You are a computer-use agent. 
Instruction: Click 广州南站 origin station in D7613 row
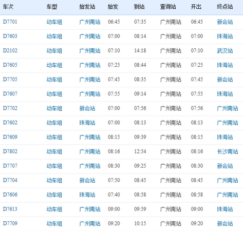point(90,209)
